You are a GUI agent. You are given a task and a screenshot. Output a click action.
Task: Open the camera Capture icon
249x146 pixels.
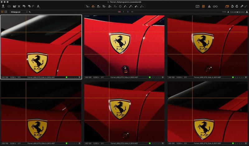point(9,6)
